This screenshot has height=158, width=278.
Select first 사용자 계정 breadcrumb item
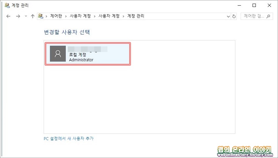coord(80,16)
